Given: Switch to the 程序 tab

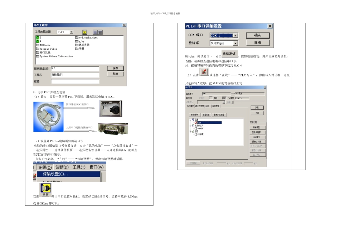Looking at the screenshot, I should tap(208, 106).
